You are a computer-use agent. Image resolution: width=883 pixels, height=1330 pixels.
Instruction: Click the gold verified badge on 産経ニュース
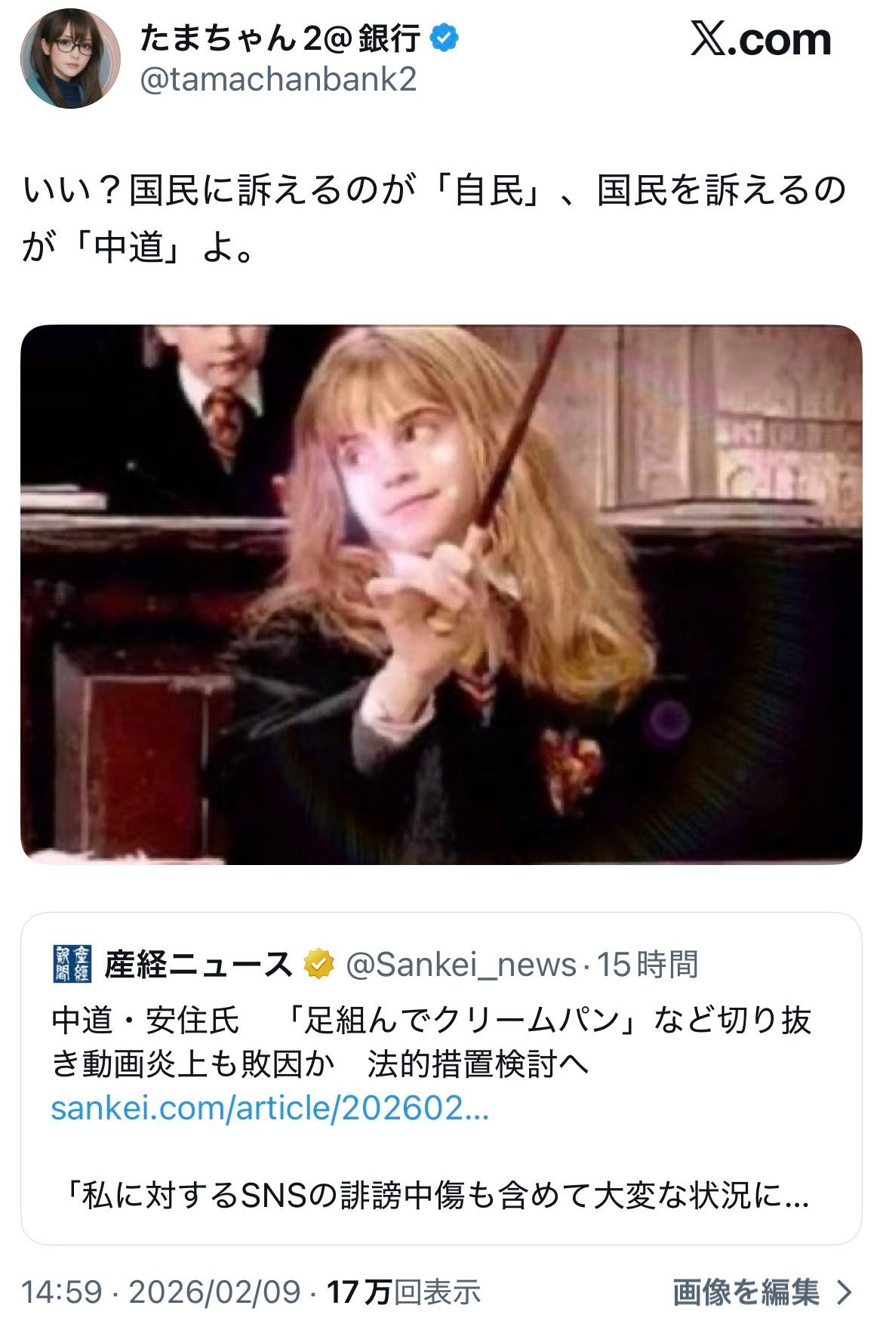pos(318,964)
